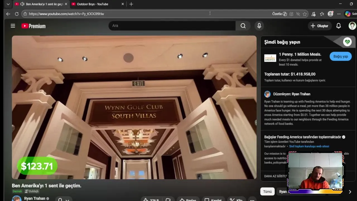
Task: Click the Bağış yap donate button
Action: (341, 56)
